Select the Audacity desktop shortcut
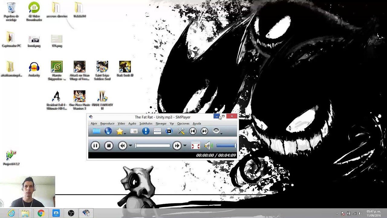Image resolution: width=387 pixels, height=218 pixels. [34, 69]
